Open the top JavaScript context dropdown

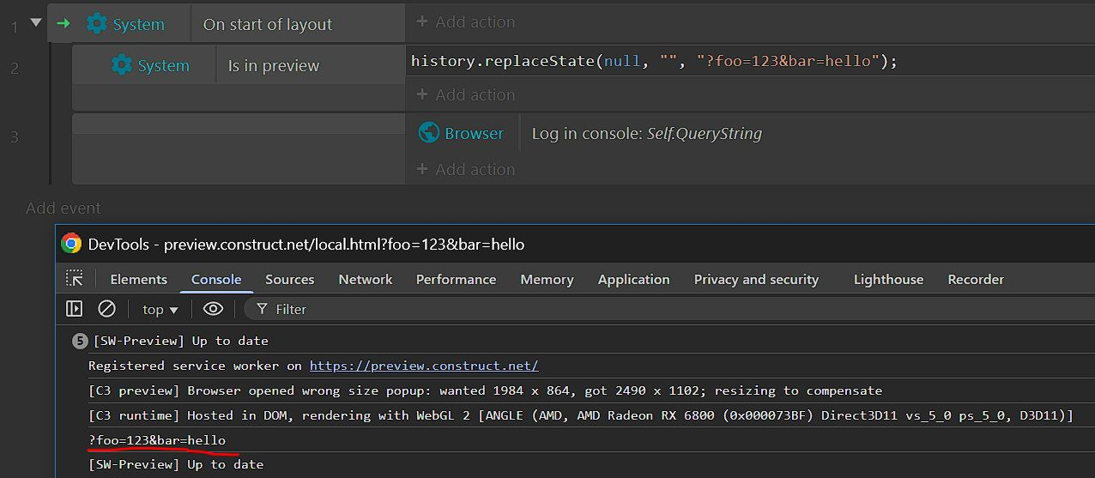(160, 310)
